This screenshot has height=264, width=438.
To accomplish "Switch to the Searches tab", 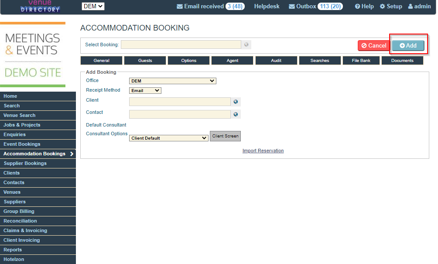I will tap(320, 60).
